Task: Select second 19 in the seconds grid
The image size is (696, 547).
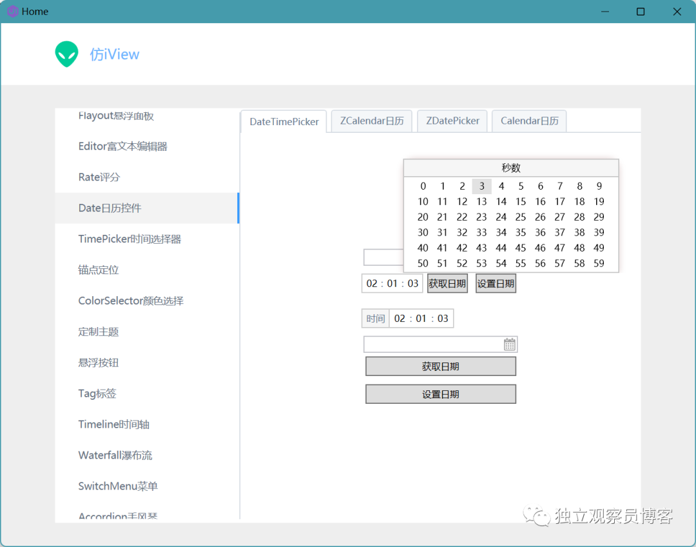Action: [x=599, y=202]
